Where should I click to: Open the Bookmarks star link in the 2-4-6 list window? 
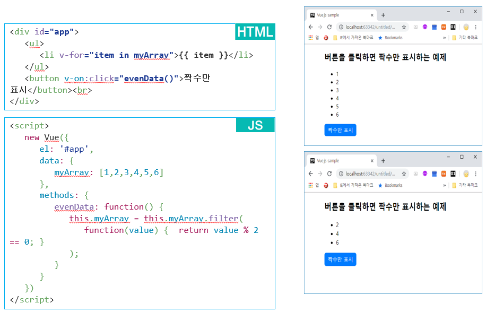click(390, 185)
